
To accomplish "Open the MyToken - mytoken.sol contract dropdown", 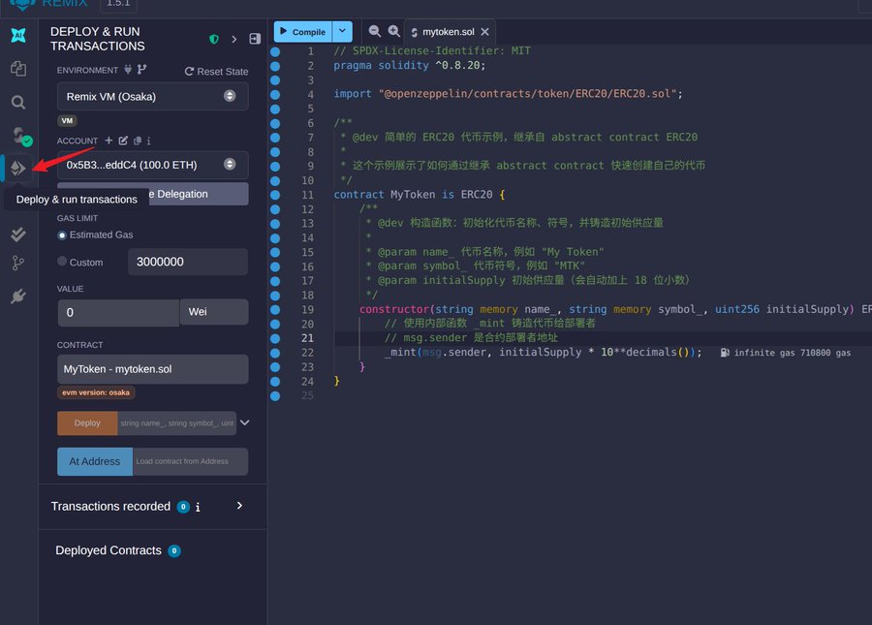I will [152, 369].
